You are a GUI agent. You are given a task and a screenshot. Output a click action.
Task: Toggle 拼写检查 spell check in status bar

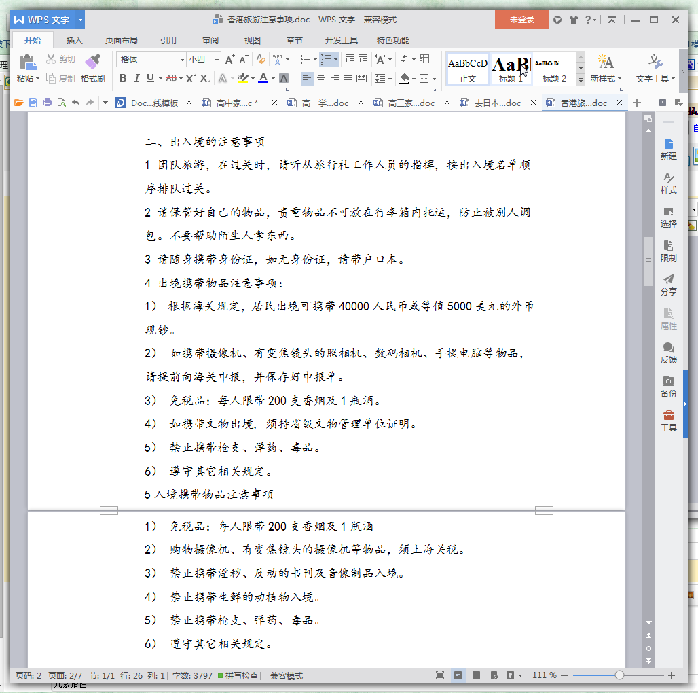(238, 676)
